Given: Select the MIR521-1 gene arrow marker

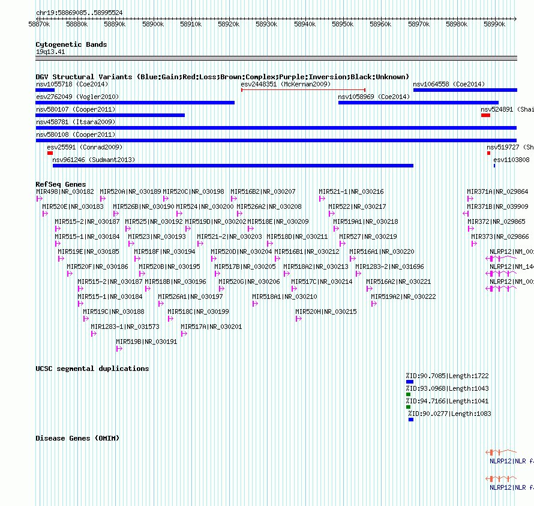Looking at the screenshot, I should [x=322, y=199].
